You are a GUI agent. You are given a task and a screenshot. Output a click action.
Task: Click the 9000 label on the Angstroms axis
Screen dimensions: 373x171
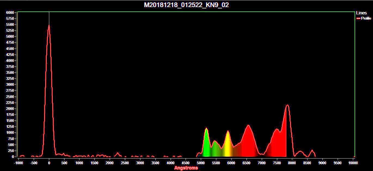tap(322, 163)
